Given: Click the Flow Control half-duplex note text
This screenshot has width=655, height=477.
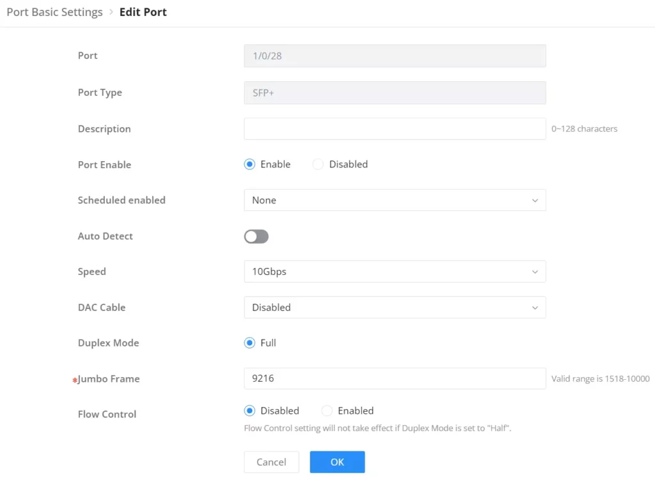Looking at the screenshot, I should point(377,428).
